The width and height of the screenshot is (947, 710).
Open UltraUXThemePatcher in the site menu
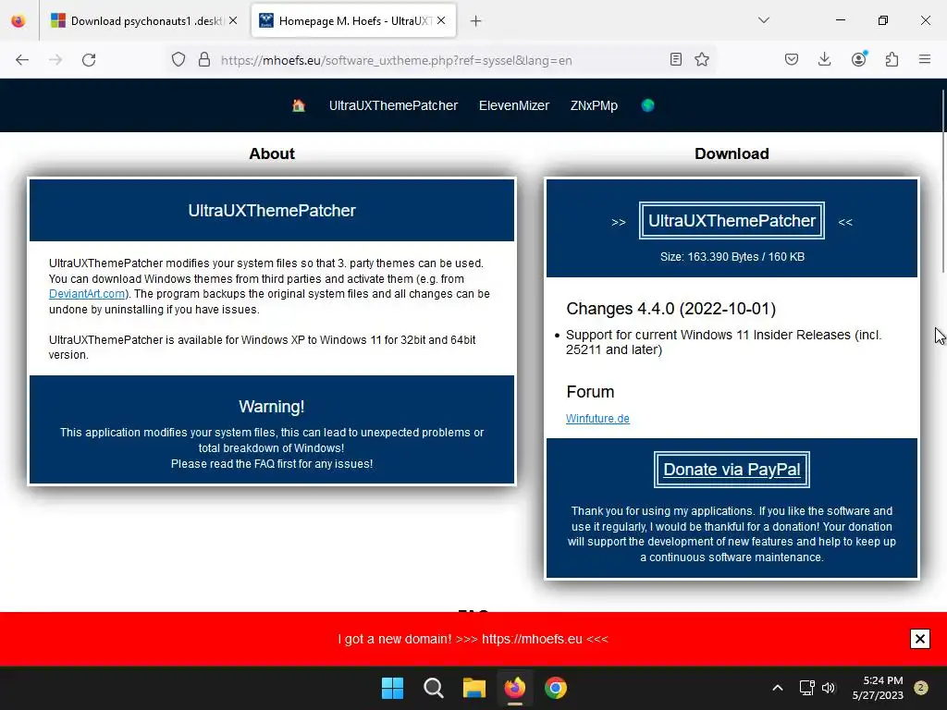tap(393, 105)
